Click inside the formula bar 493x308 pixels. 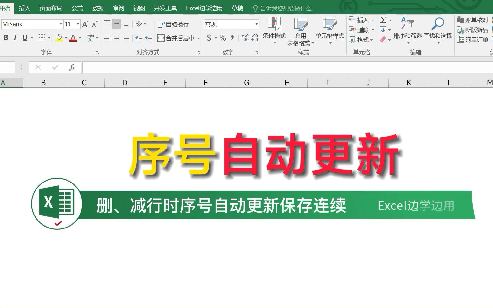(x=222, y=67)
